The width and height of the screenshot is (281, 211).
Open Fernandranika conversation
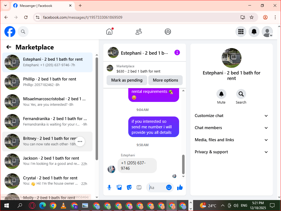[x=48, y=121]
